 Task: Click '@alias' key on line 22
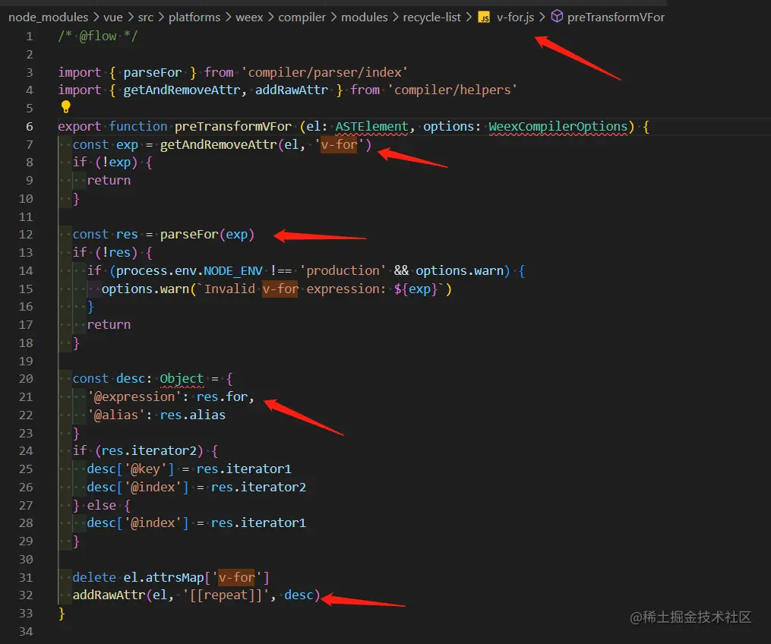pyautogui.click(x=116, y=415)
